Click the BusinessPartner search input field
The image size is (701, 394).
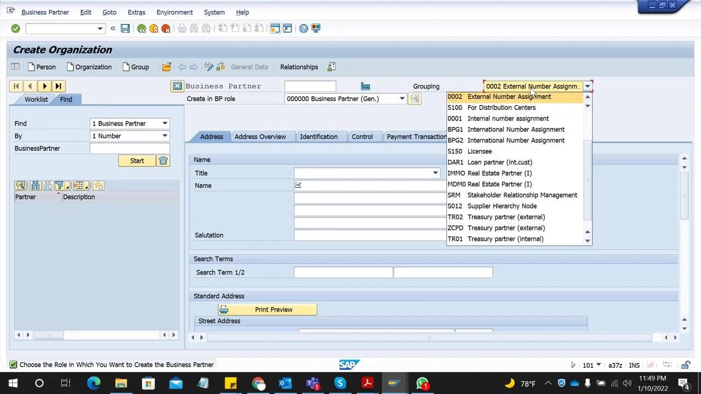[130, 148]
